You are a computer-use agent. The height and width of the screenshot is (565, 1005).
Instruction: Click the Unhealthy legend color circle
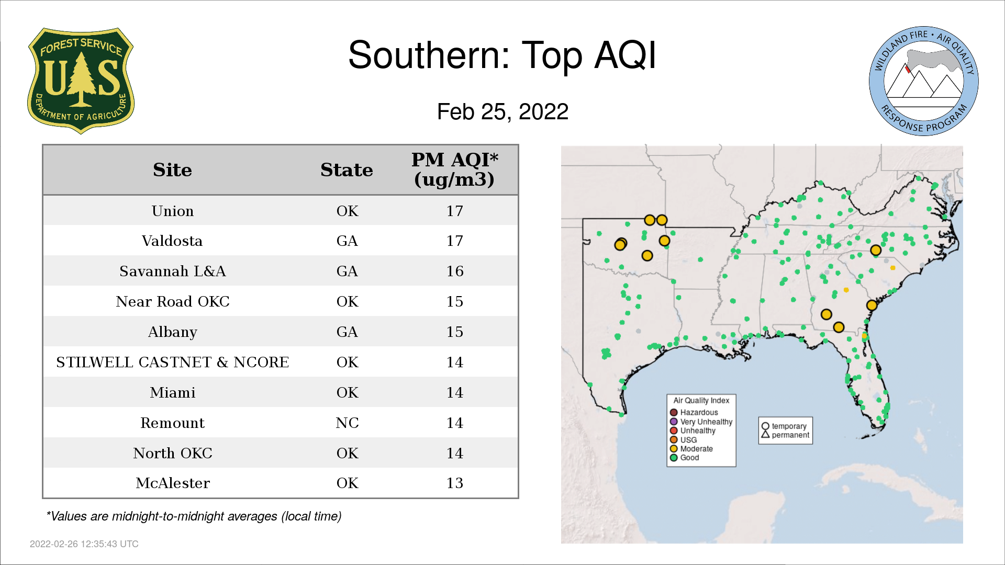[x=674, y=431]
